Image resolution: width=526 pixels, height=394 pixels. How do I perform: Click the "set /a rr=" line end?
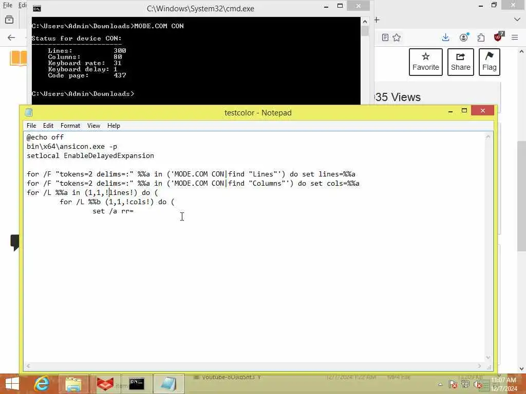click(134, 211)
